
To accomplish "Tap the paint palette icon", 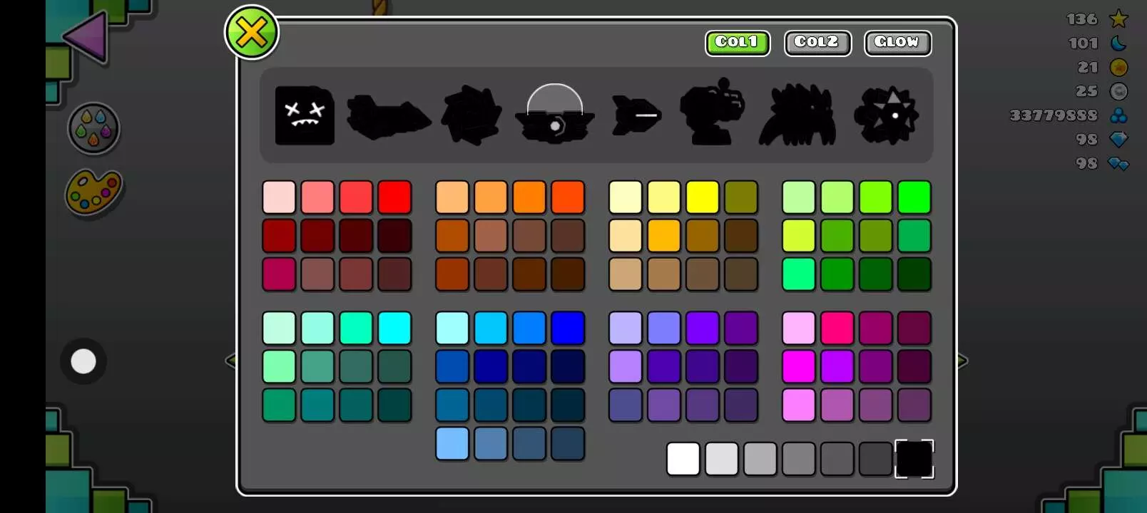I will pos(93,192).
